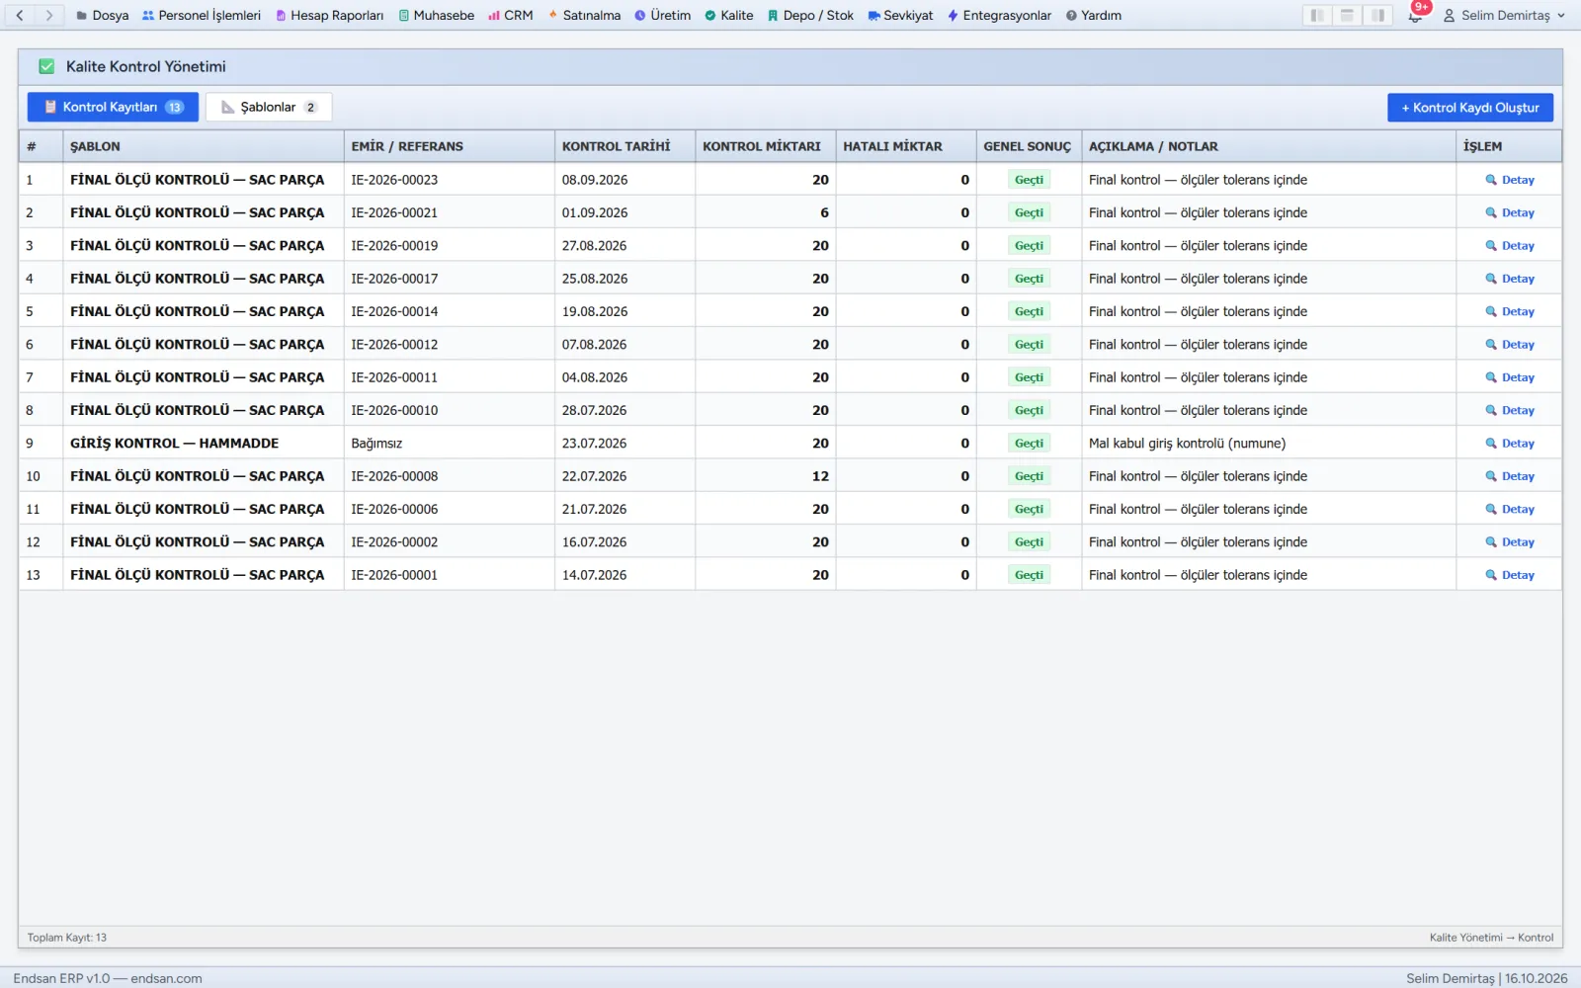The height and width of the screenshot is (988, 1581).
Task: Open the Hesap Raporları menu
Action: click(x=330, y=15)
